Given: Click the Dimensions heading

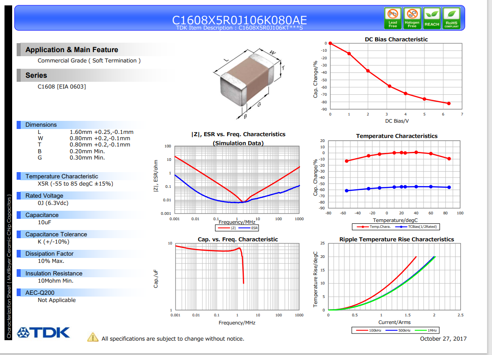Looking at the screenshot, I should 41,125.
